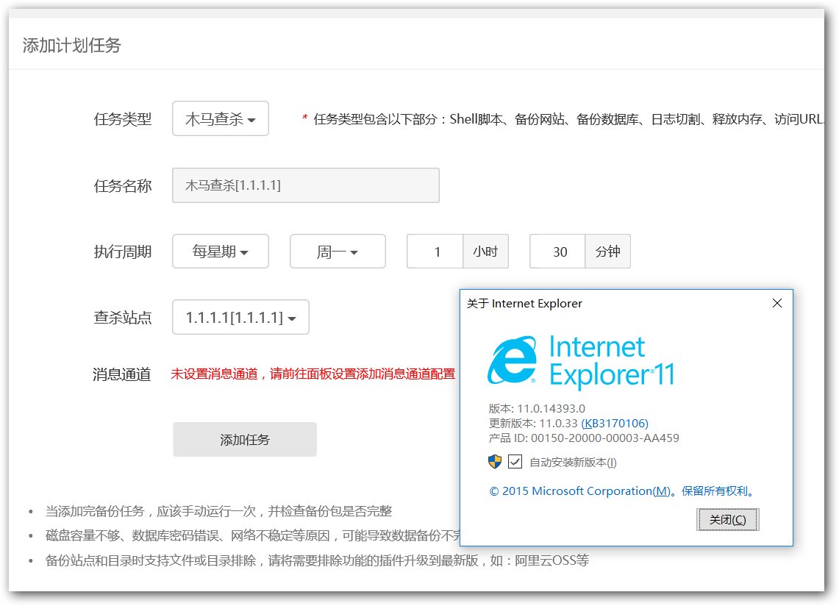The height and width of the screenshot is (606, 839).
Task: Click the 更新版本: 11.0.33 text
Action: point(533,424)
